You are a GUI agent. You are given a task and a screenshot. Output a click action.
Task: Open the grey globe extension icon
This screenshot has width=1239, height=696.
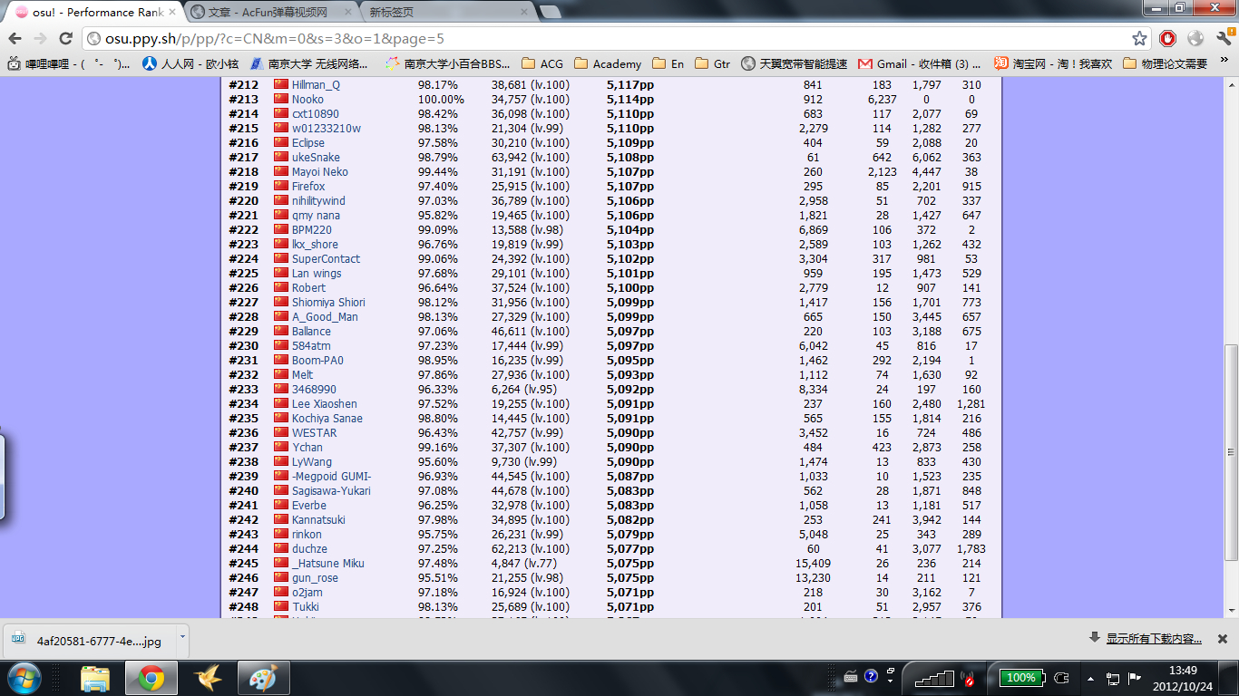(x=1195, y=38)
